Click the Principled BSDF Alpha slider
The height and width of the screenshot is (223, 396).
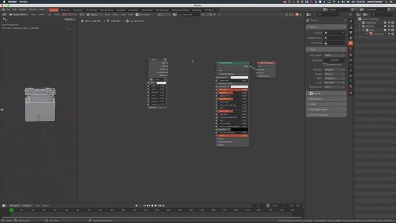[233, 136]
